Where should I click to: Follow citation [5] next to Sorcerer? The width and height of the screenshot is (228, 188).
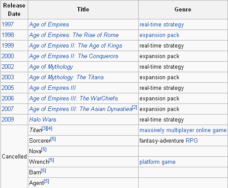point(53,139)
